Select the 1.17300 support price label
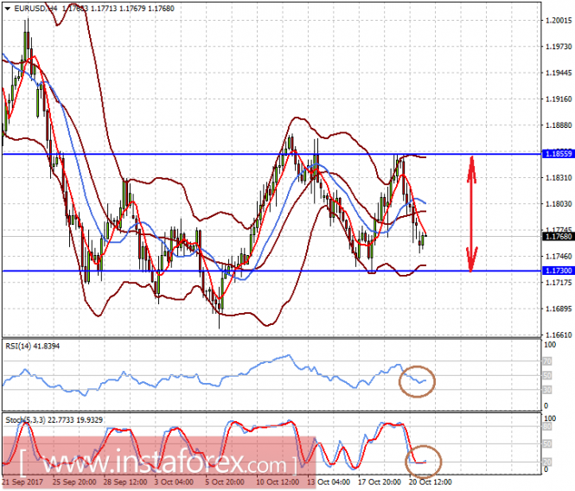This screenshot has width=575, height=491. point(558,271)
